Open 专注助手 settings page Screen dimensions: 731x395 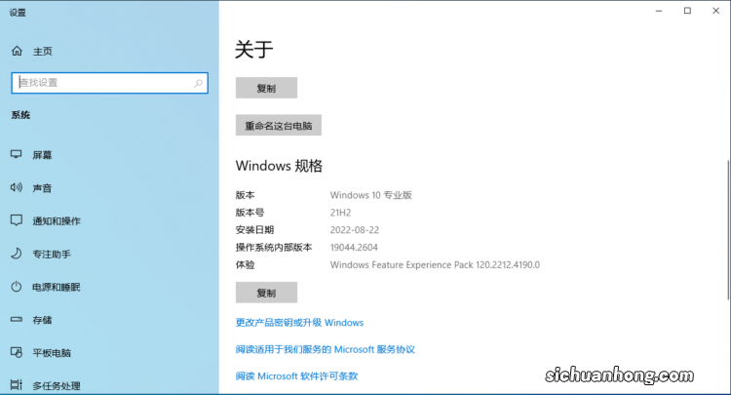click(52, 255)
